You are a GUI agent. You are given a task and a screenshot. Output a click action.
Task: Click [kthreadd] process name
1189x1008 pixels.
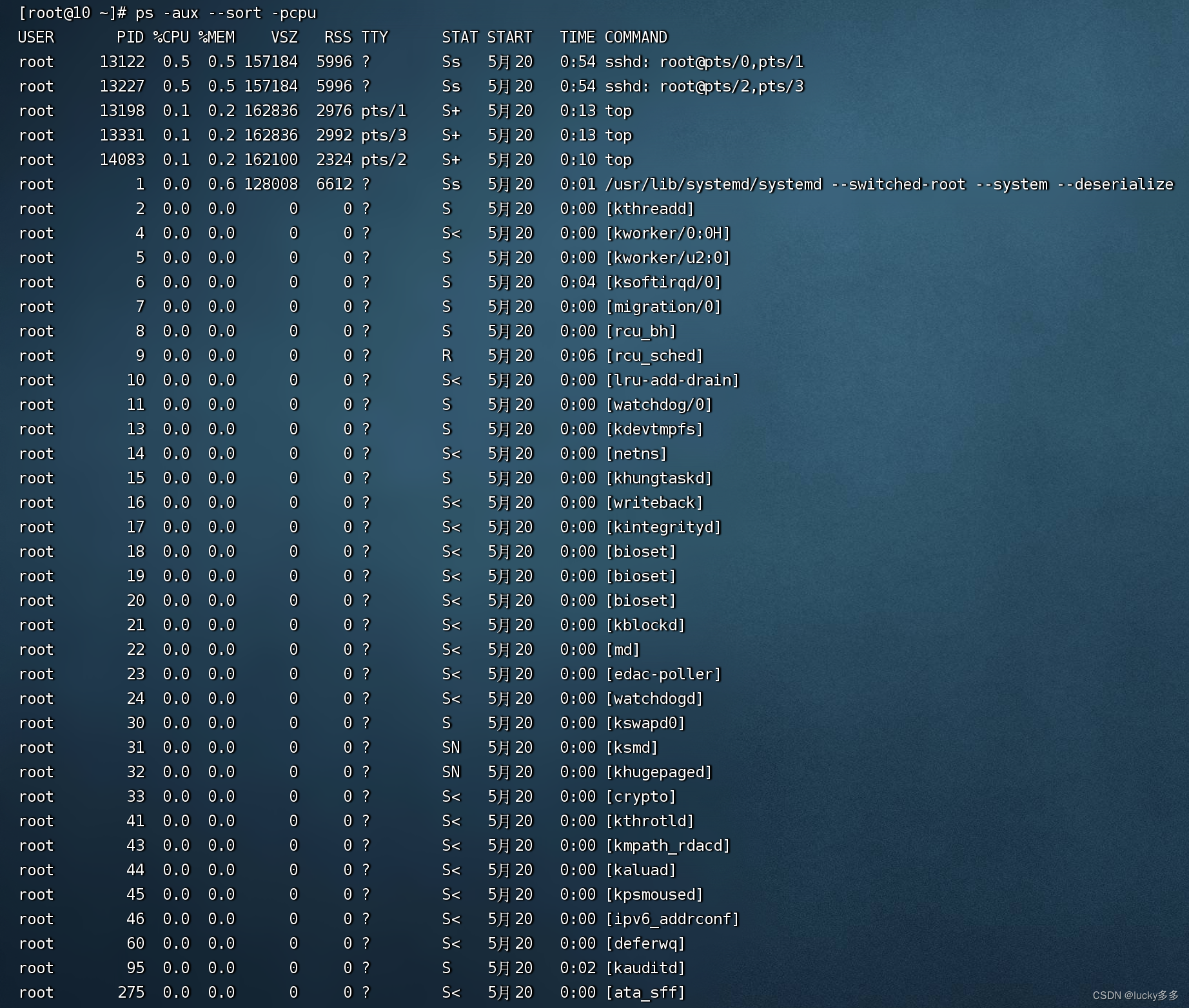tap(650, 209)
